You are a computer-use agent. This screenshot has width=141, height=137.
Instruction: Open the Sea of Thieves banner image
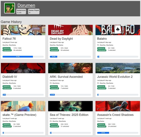[x=70, y=106]
